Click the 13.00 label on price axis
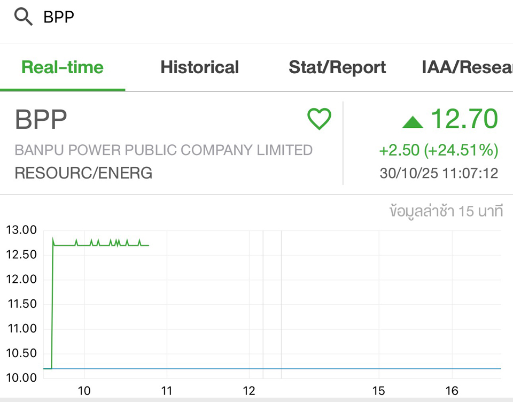This screenshot has width=513, height=402. click(21, 230)
